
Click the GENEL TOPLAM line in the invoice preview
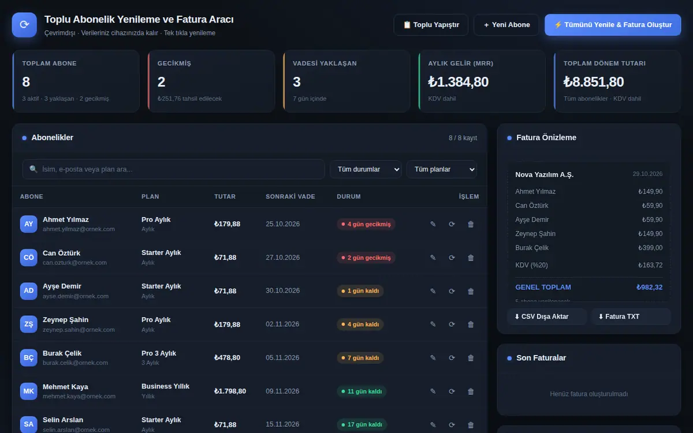[589, 287]
